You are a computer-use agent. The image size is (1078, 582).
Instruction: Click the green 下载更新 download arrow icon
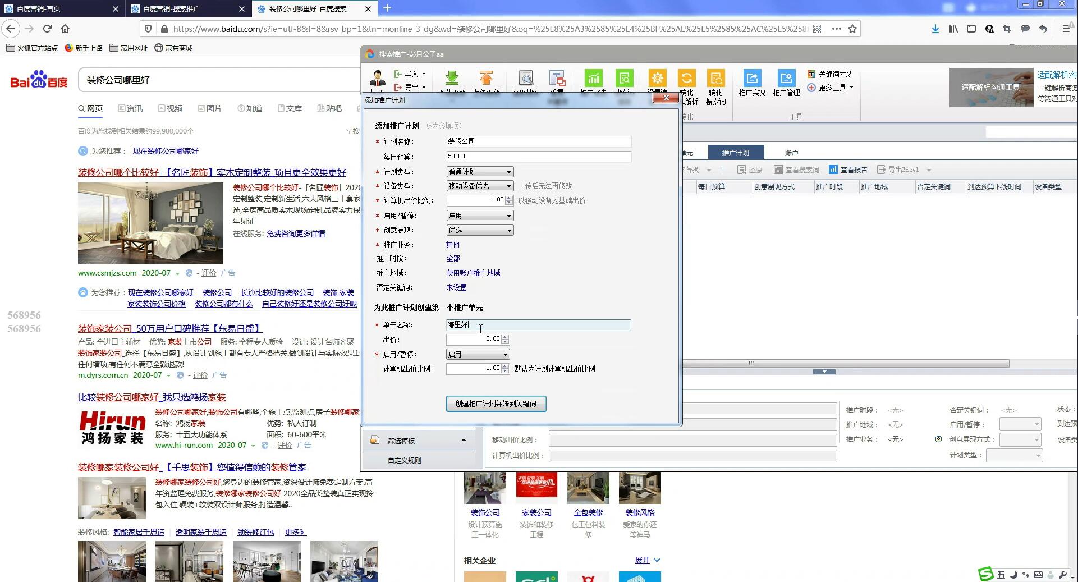pos(452,79)
